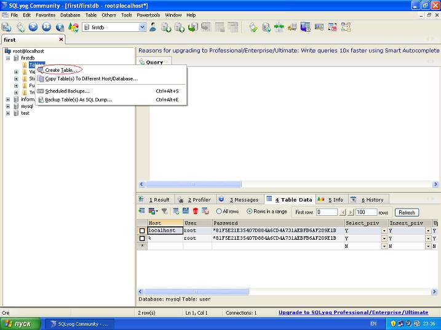Click the Execute and Edit Resultset icon
This screenshot has height=330, width=441.
[x=60, y=27]
